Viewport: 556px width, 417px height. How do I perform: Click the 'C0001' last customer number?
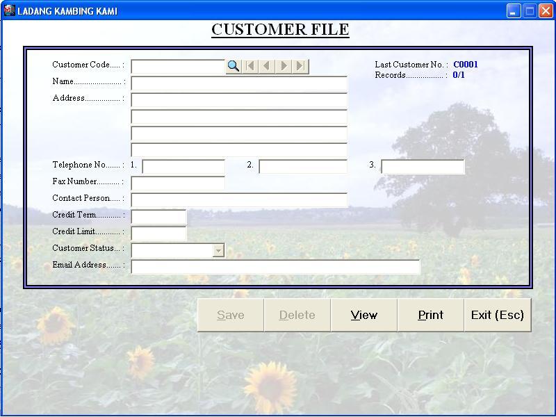466,65
